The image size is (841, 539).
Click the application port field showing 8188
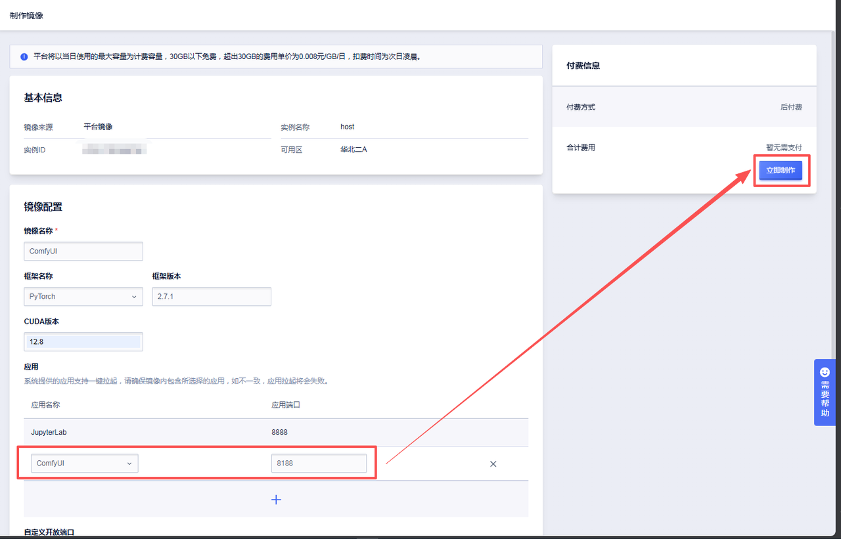(319, 464)
